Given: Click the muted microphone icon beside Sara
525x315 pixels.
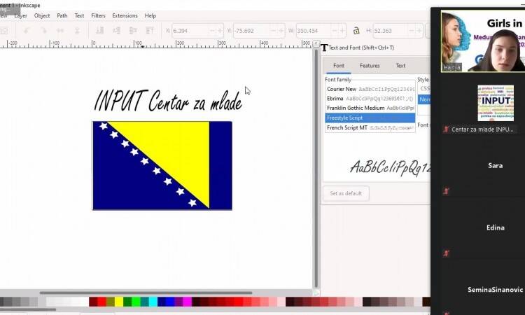Looking at the screenshot, I should pyautogui.click(x=446, y=190).
